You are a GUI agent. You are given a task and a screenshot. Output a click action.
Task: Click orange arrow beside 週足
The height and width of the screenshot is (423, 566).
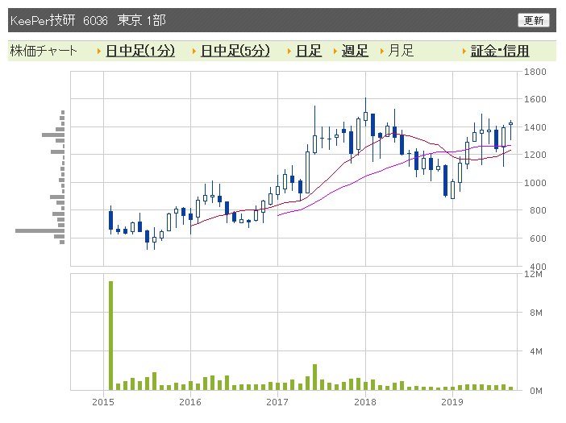[335, 52]
